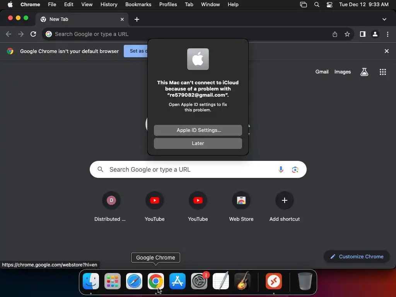Open the Profiles menu
This screenshot has height=297, width=396.
point(168,5)
